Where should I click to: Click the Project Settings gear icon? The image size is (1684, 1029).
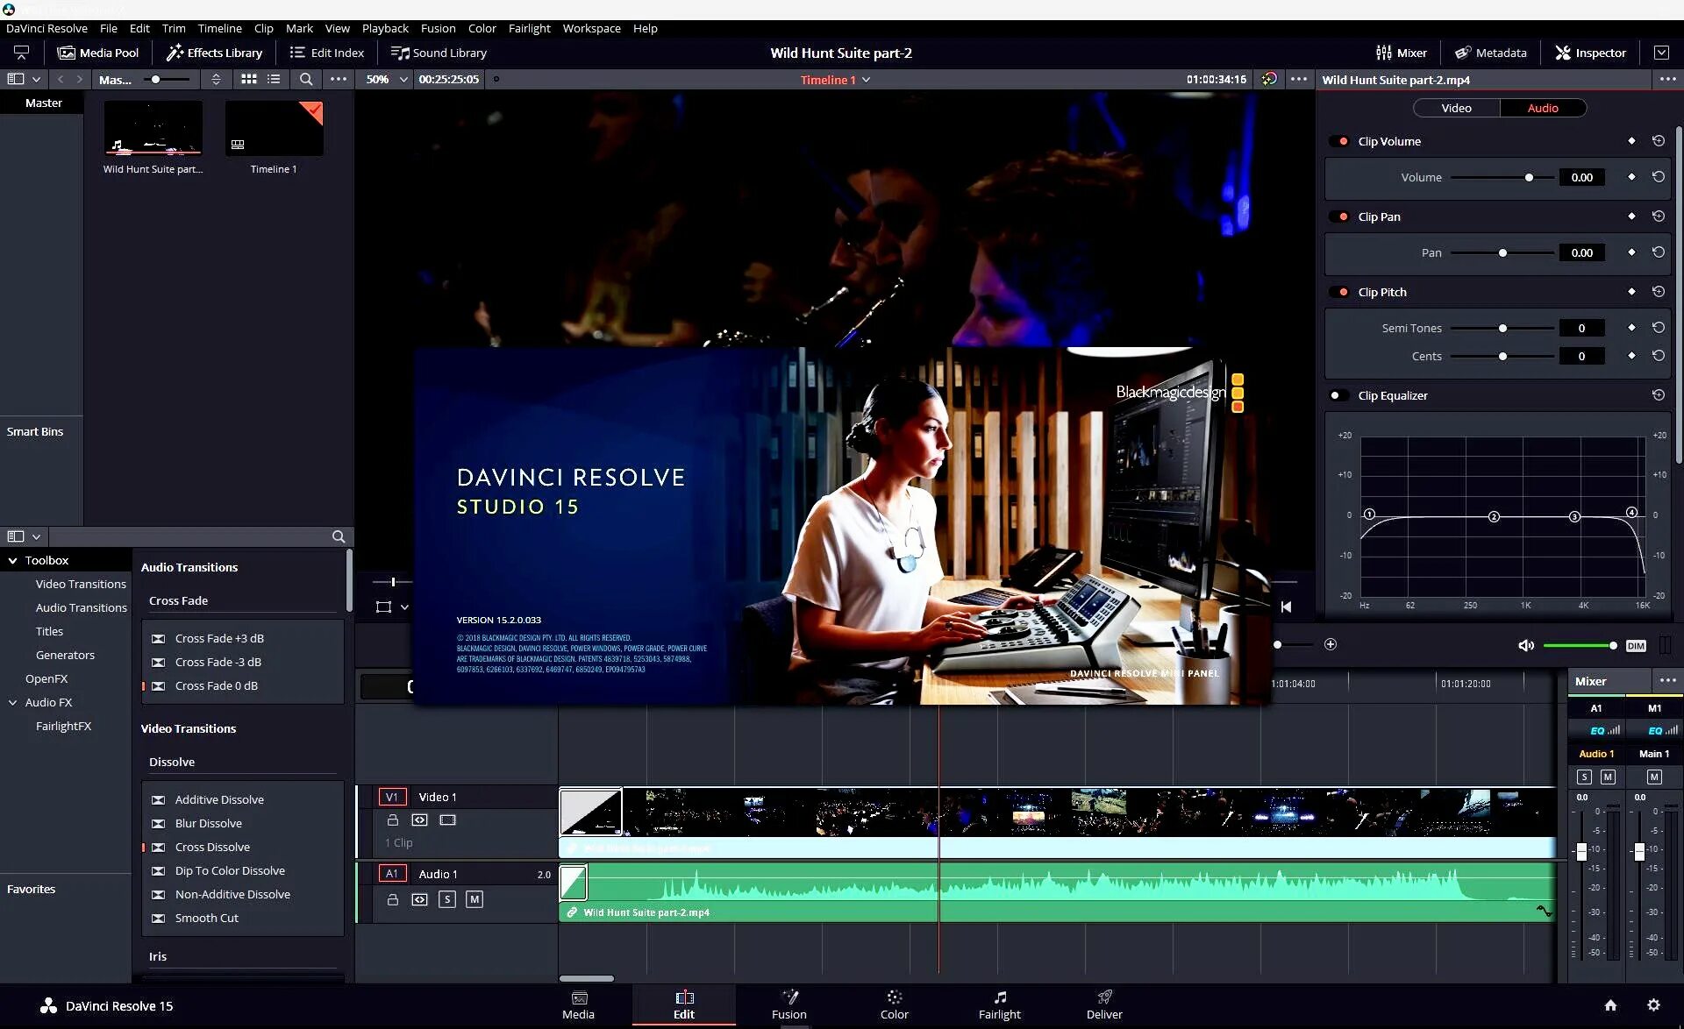tap(1653, 1005)
